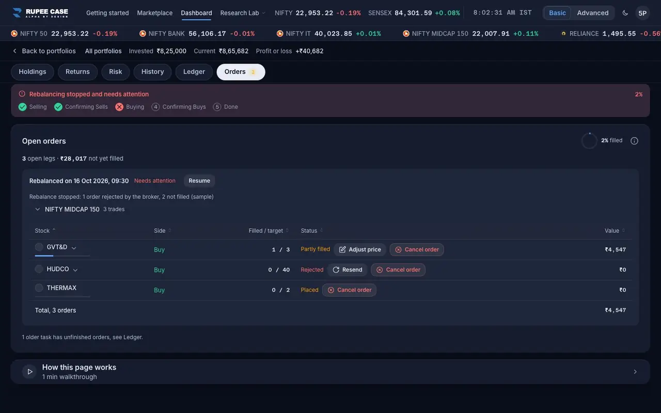The height and width of the screenshot is (413, 661).
Task: Click the rebalancing alert warning icon
Action: (x=22, y=94)
